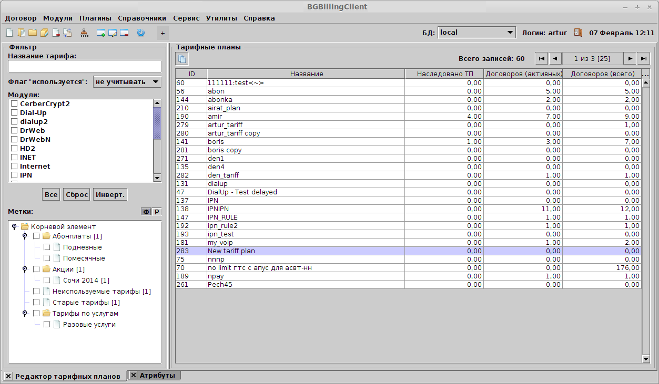Click the close tab icon with red minus
The image size is (659, 384).
(124, 33)
